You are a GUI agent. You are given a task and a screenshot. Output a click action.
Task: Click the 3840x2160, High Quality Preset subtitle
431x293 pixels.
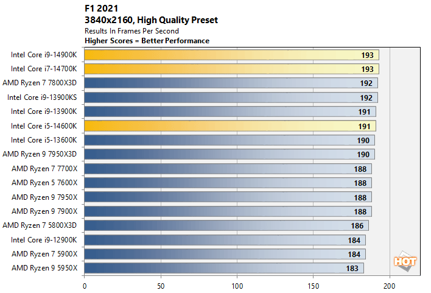tap(151, 20)
